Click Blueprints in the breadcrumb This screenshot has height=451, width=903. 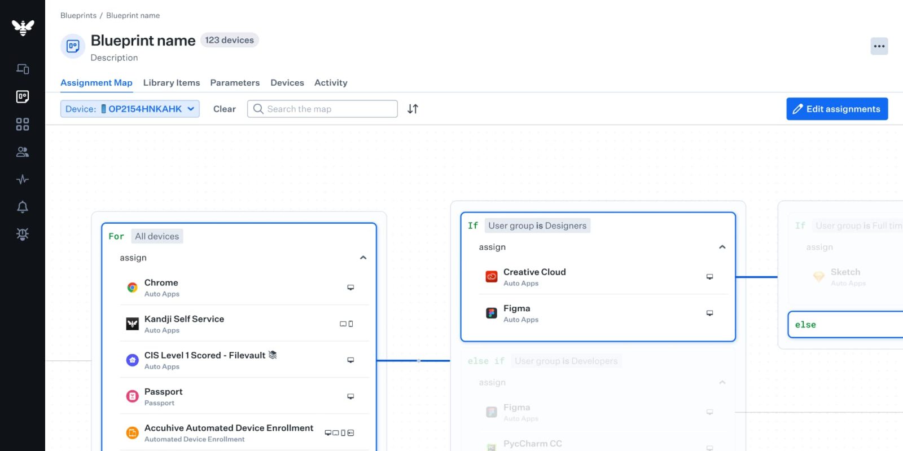point(78,15)
